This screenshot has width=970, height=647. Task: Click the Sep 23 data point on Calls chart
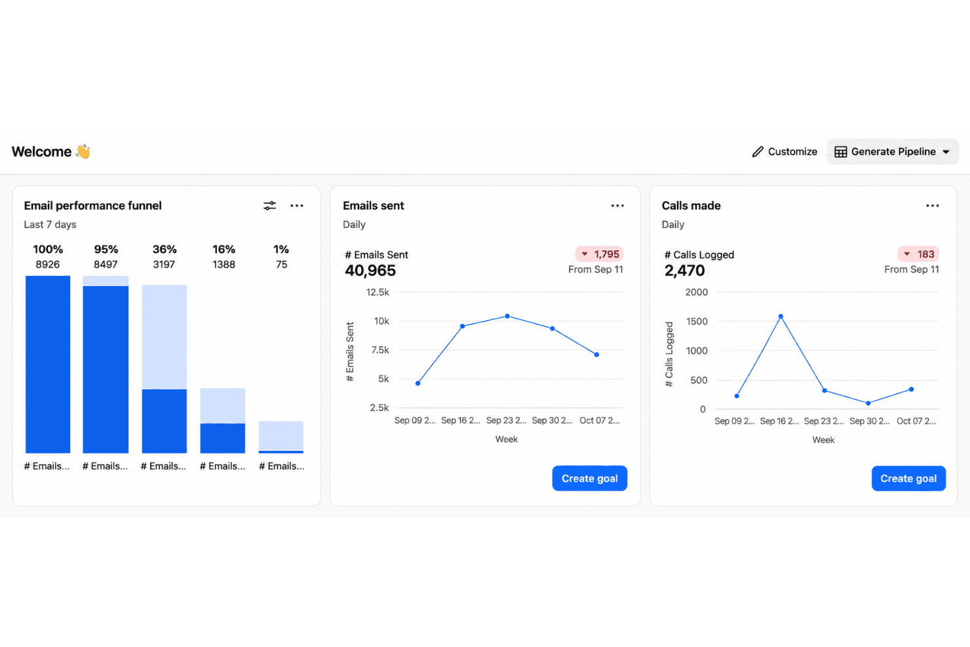[824, 391]
